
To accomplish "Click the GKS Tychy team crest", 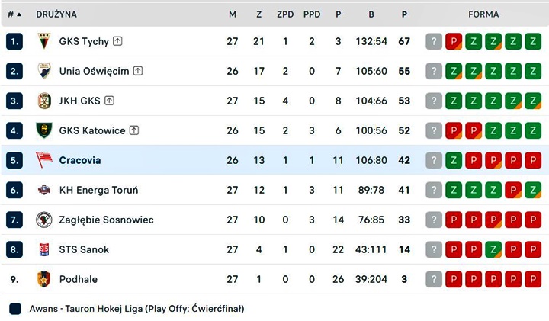I will (x=44, y=41).
